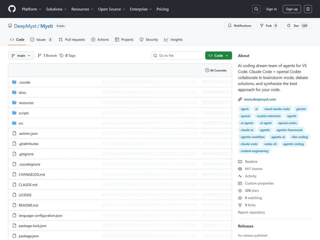Click the Go to file search field

click(177, 56)
